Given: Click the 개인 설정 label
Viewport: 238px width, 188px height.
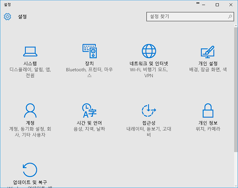Looking at the screenshot, I should pos(208,63).
